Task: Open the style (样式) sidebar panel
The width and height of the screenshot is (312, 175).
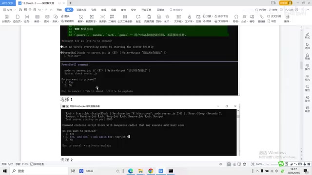Action: [308, 35]
